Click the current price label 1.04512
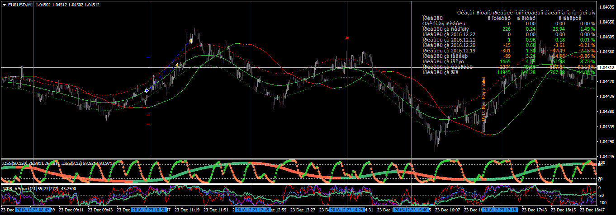This screenshot has width=616, height=215. [x=606, y=68]
